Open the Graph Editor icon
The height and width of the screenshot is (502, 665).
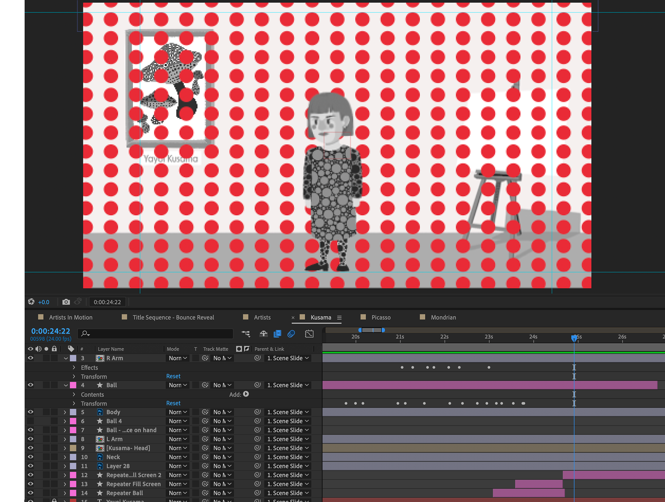(x=309, y=334)
